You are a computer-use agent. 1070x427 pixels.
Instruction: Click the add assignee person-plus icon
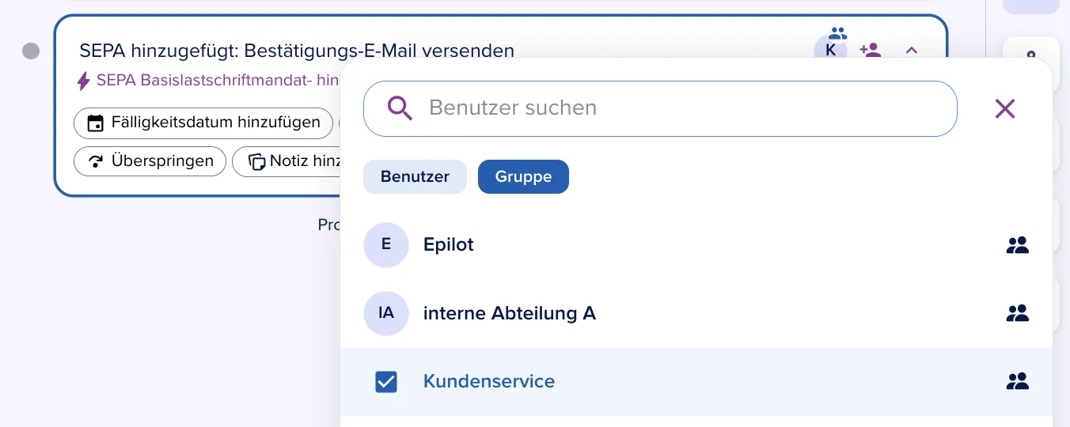pos(871,51)
